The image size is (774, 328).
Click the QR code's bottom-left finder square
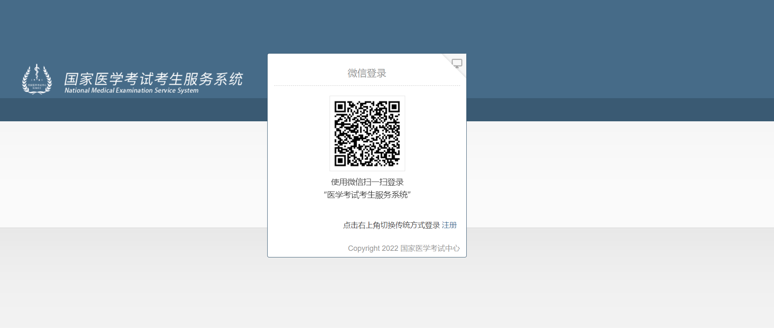click(x=340, y=160)
